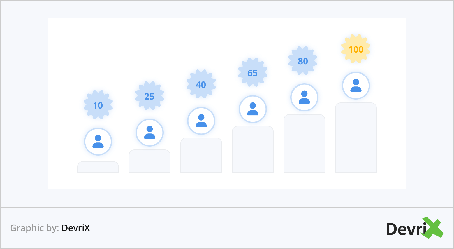Image resolution: width=454 pixels, height=249 pixels.
Task: Click the shortest bar on the left
Action: coord(98,167)
